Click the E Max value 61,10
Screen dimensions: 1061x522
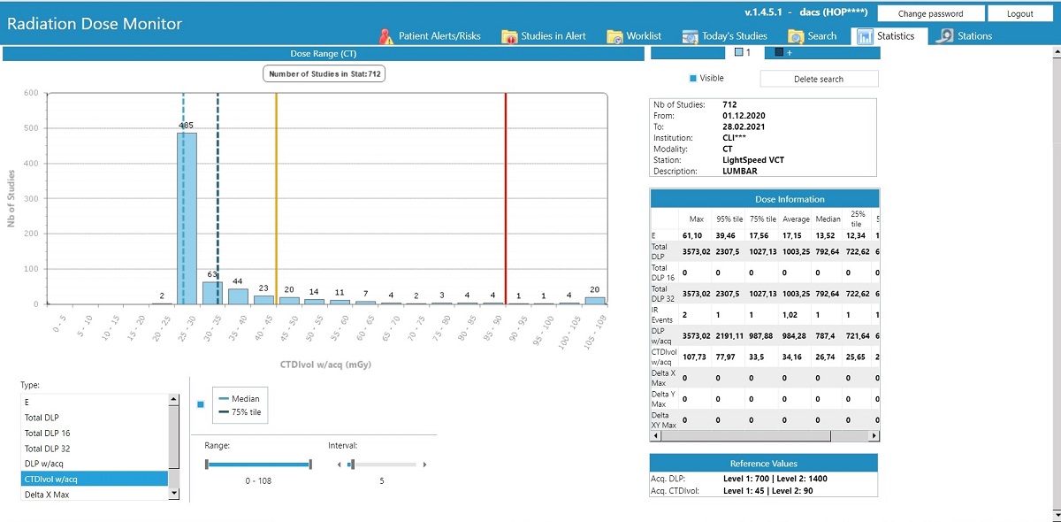pos(692,235)
